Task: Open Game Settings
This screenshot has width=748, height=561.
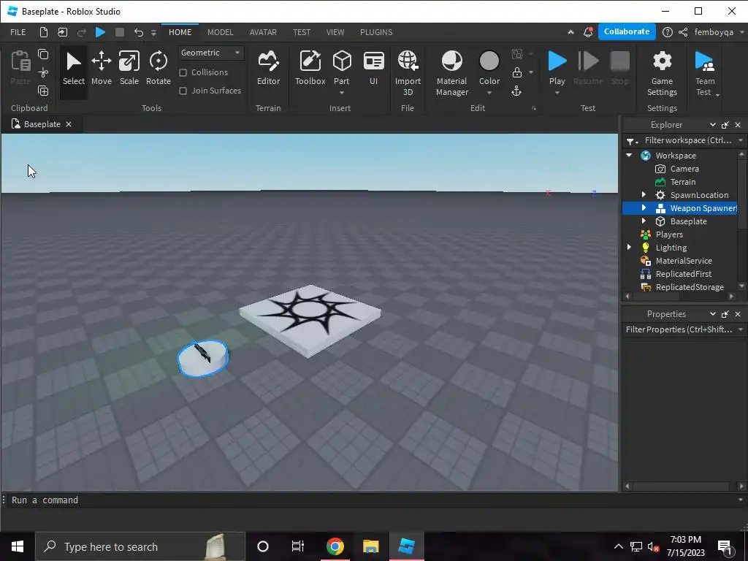Action: pyautogui.click(x=662, y=74)
